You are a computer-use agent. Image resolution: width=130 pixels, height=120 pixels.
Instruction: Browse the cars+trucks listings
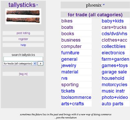tap(114, 27)
